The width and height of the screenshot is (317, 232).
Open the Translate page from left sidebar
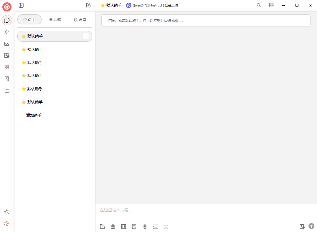(7, 56)
